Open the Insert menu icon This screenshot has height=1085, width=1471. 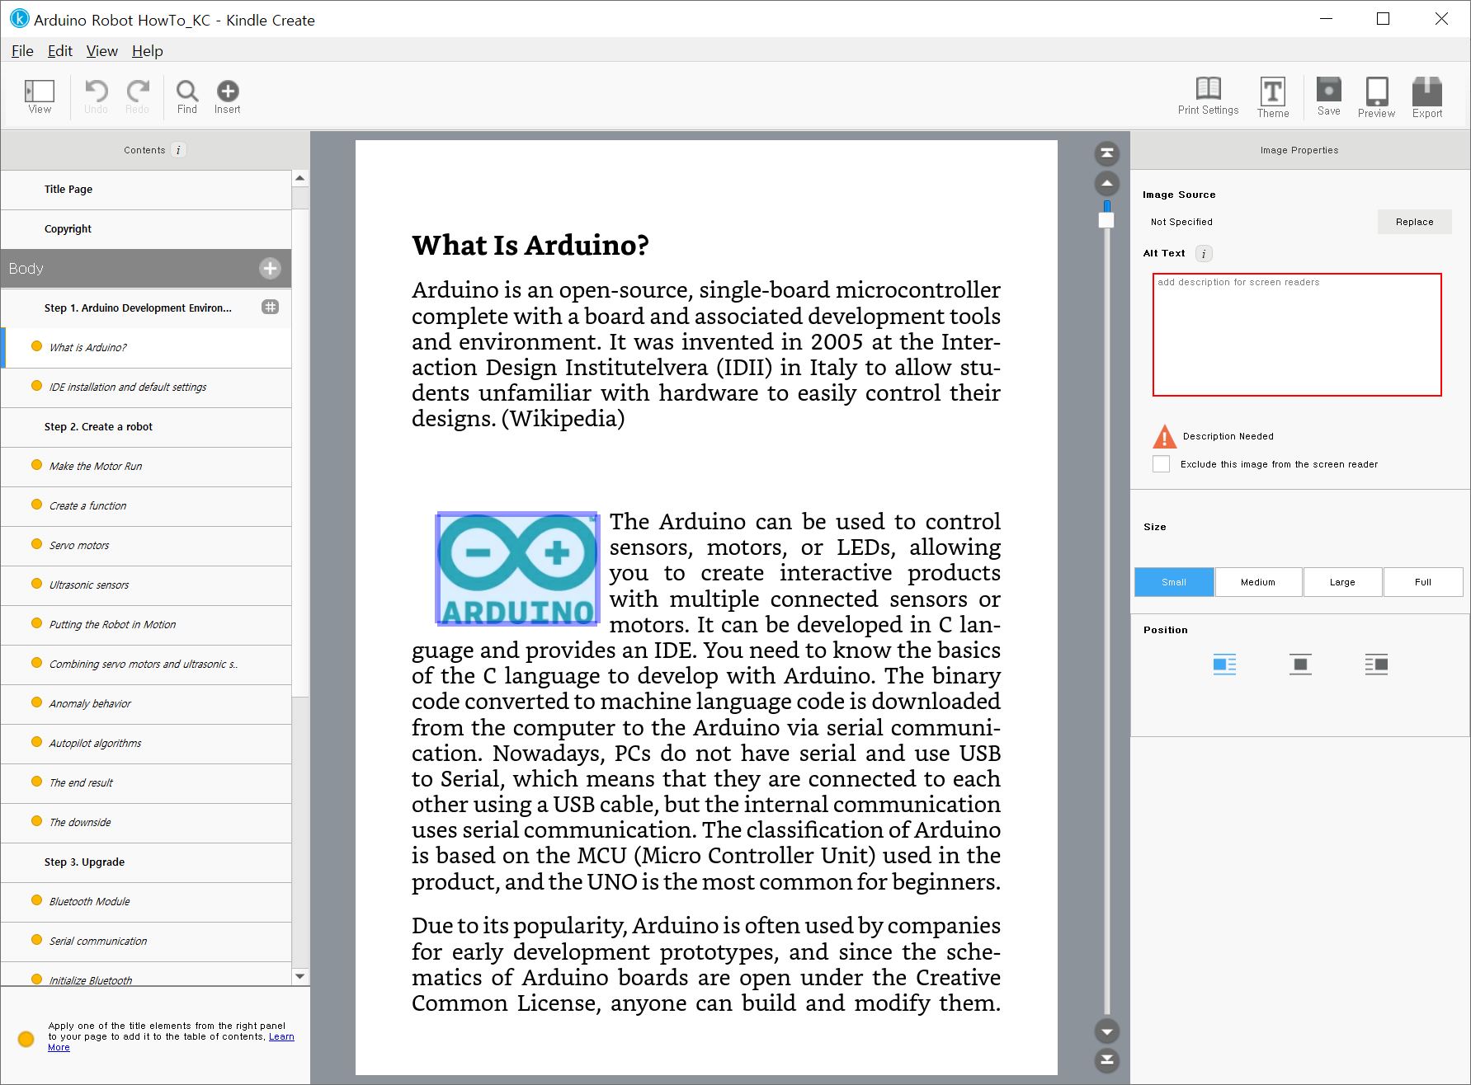[x=228, y=96]
